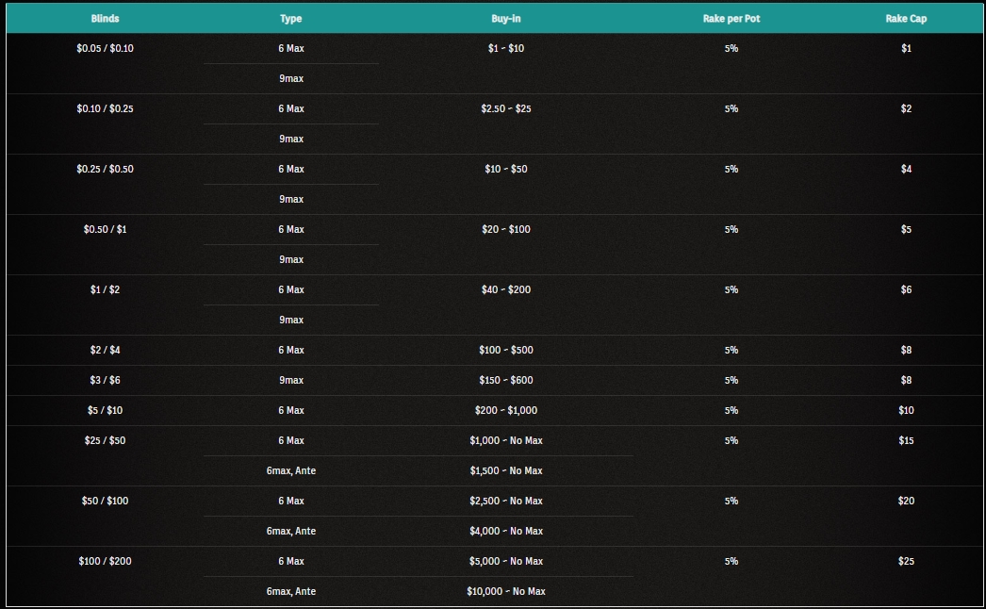
Task: Select the $3 / $6 blinds cell
Action: click(x=105, y=381)
